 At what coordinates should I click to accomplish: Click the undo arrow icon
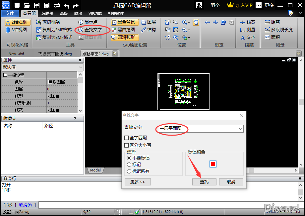(67, 5)
